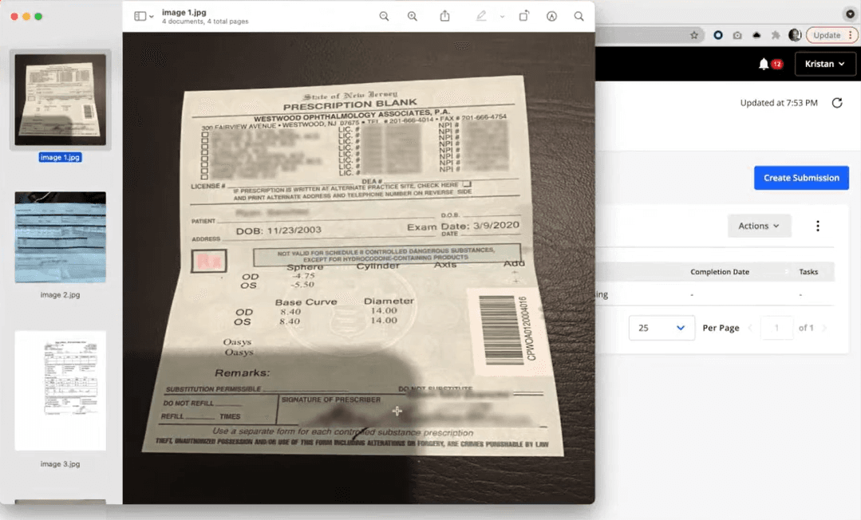Click the Update button in Chrome
Image resolution: width=861 pixels, height=520 pixels.
point(828,34)
